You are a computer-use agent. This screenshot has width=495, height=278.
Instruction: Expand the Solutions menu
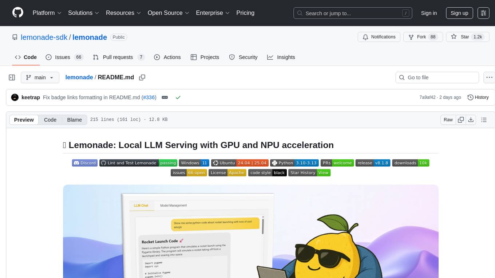[84, 13]
